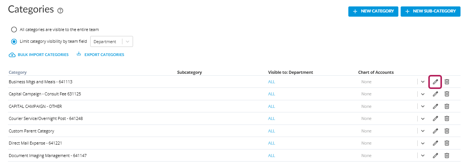This screenshot has width=470, height=165.
Task: Open BULK IMPORT CATEGORIES link
Action: pyautogui.click(x=39, y=54)
